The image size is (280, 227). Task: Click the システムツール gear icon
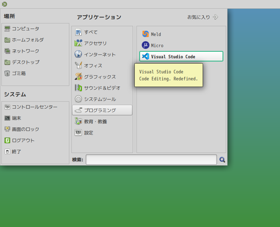78,99
